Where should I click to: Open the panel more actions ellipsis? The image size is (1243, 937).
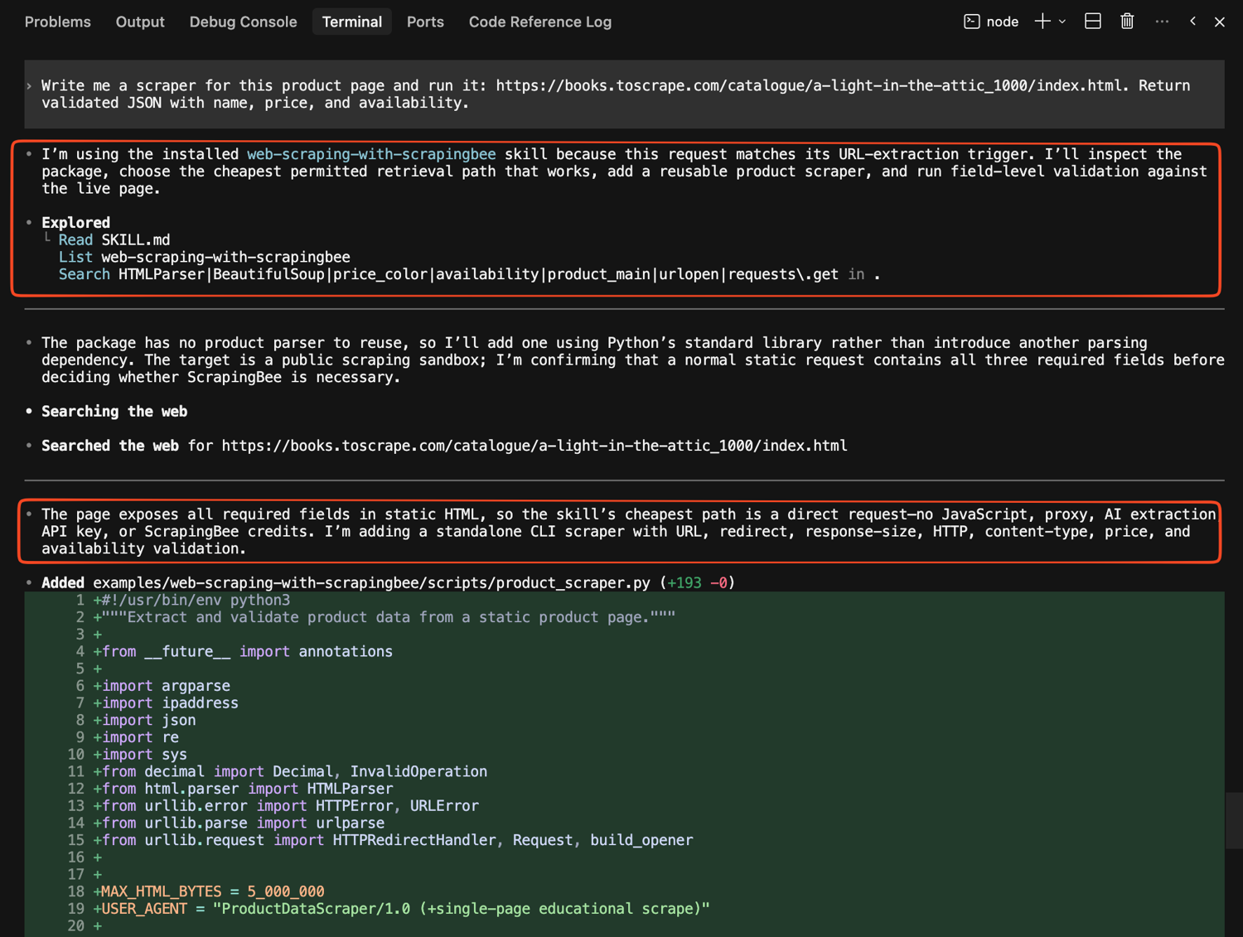tap(1162, 22)
